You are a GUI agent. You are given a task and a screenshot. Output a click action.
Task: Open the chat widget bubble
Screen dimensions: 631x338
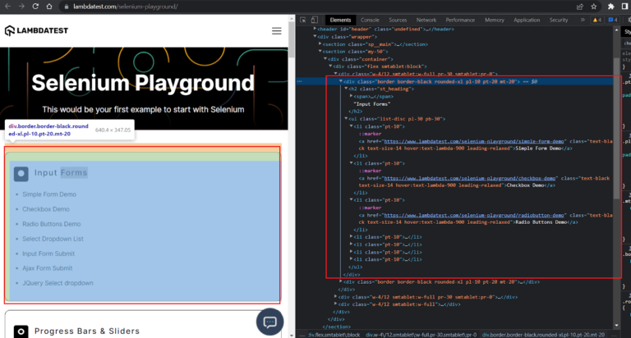pos(269,322)
